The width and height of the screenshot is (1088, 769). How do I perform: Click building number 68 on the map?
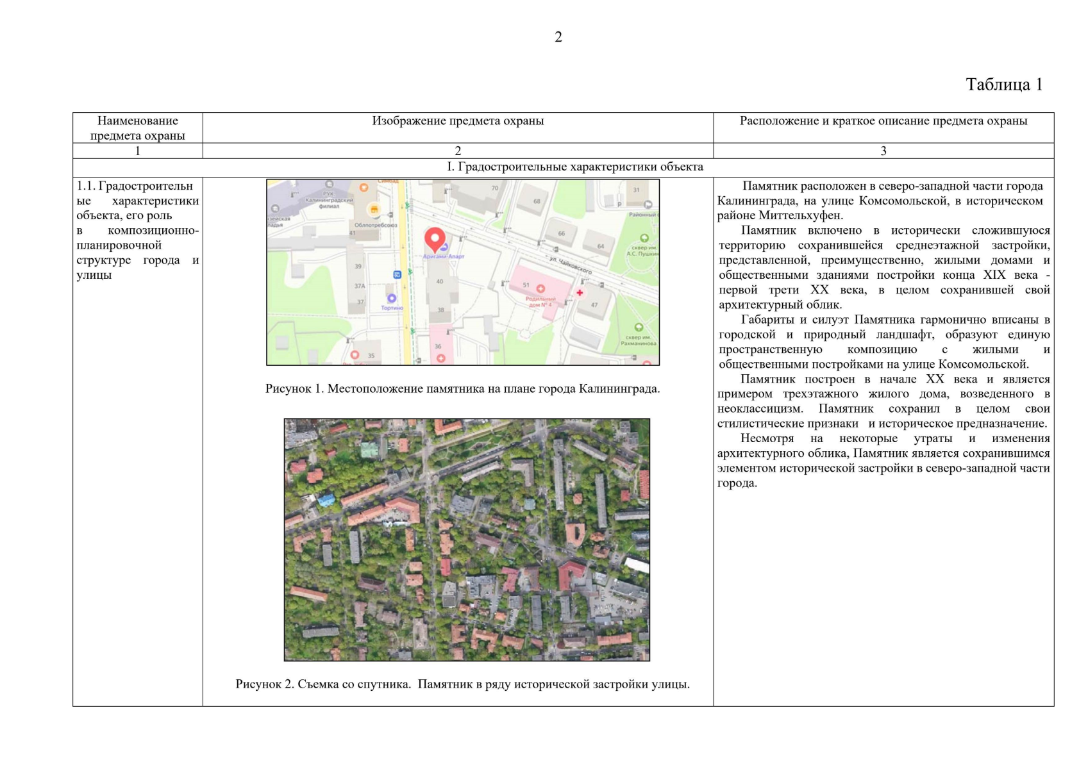(537, 201)
